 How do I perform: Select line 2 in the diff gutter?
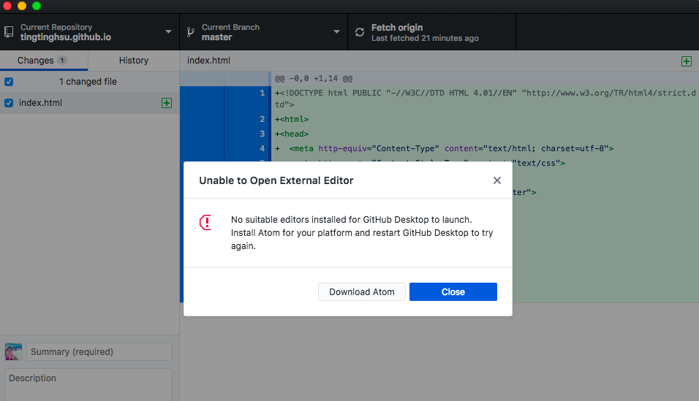click(x=262, y=119)
